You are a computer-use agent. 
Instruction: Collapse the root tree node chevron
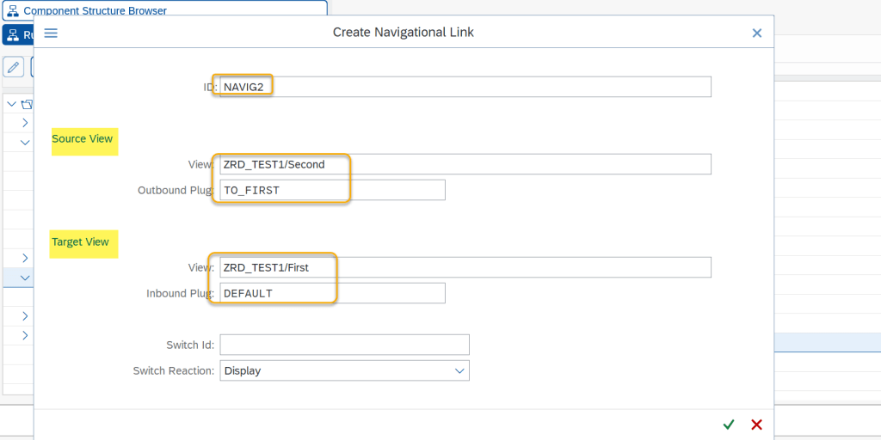click(x=11, y=104)
